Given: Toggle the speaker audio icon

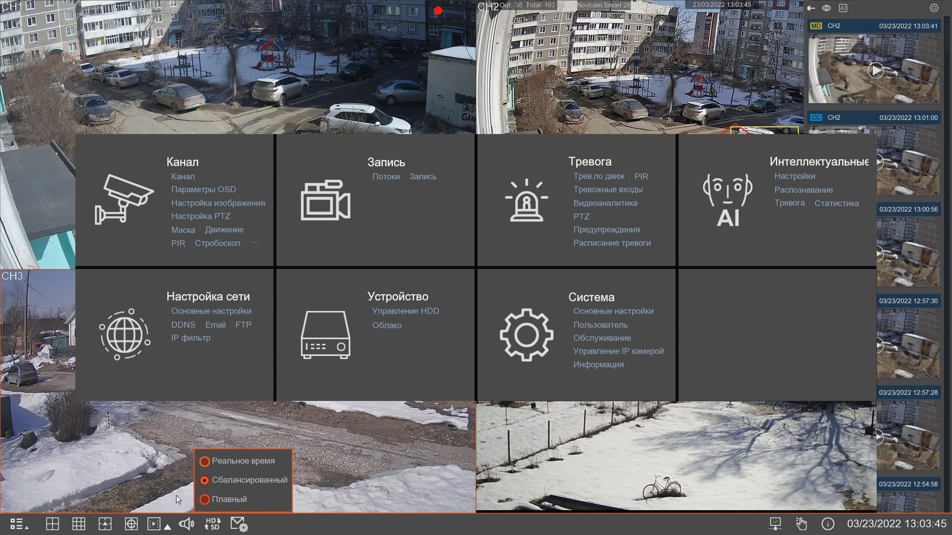Looking at the screenshot, I should click(186, 524).
